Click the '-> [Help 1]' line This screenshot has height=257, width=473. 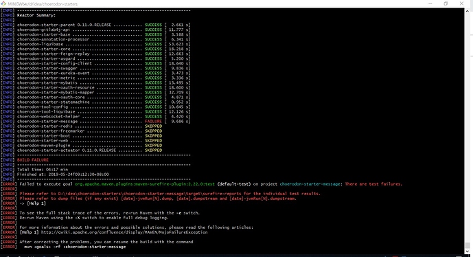32,203
